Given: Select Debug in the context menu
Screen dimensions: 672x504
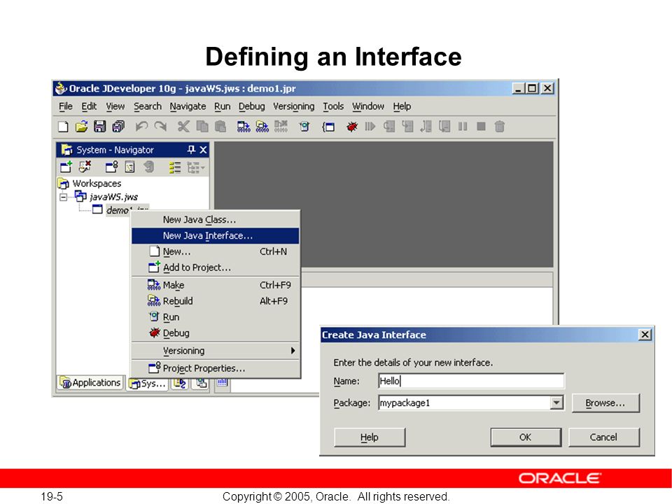Looking at the screenshot, I should pyautogui.click(x=216, y=333).
